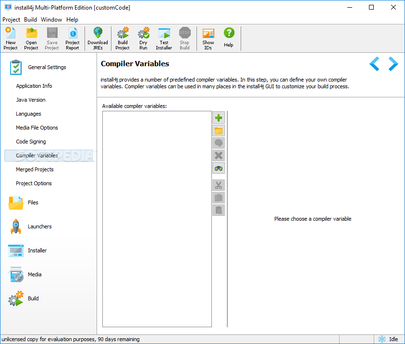Select Languages step
The width and height of the screenshot is (405, 344).
[28, 114]
